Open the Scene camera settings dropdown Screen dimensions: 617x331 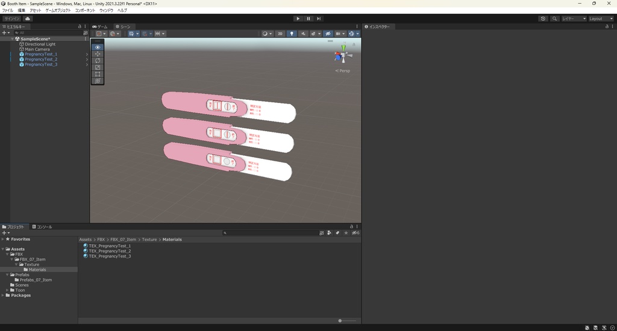[340, 34]
